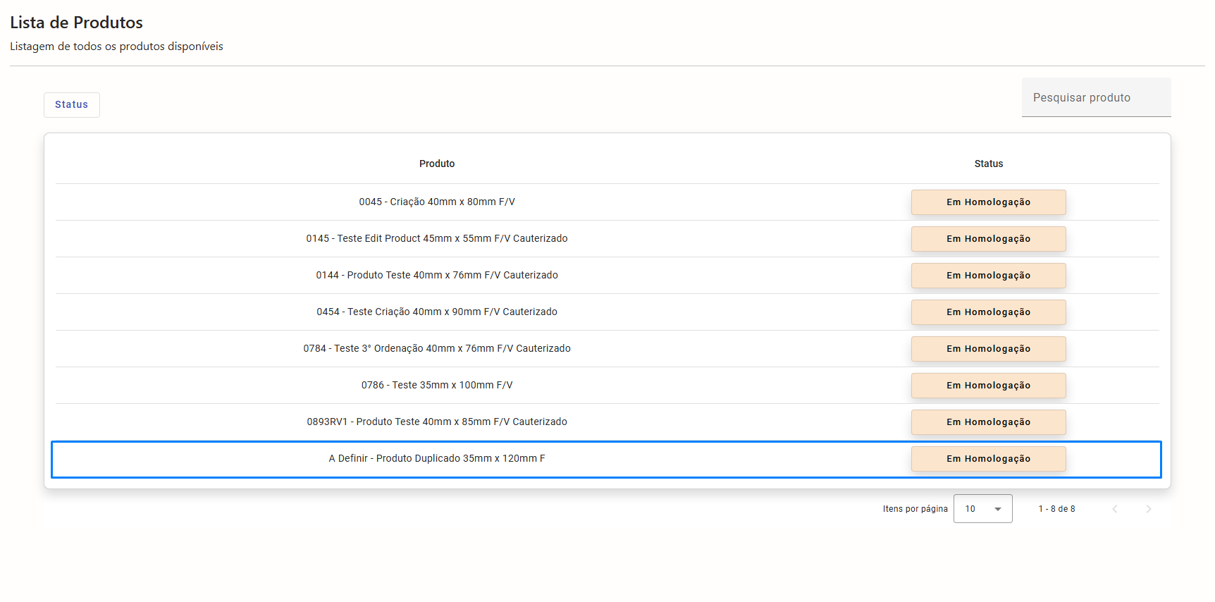Image resolution: width=1215 pixels, height=602 pixels.
Task: Click status of Produto Duplicado row
Action: click(988, 459)
